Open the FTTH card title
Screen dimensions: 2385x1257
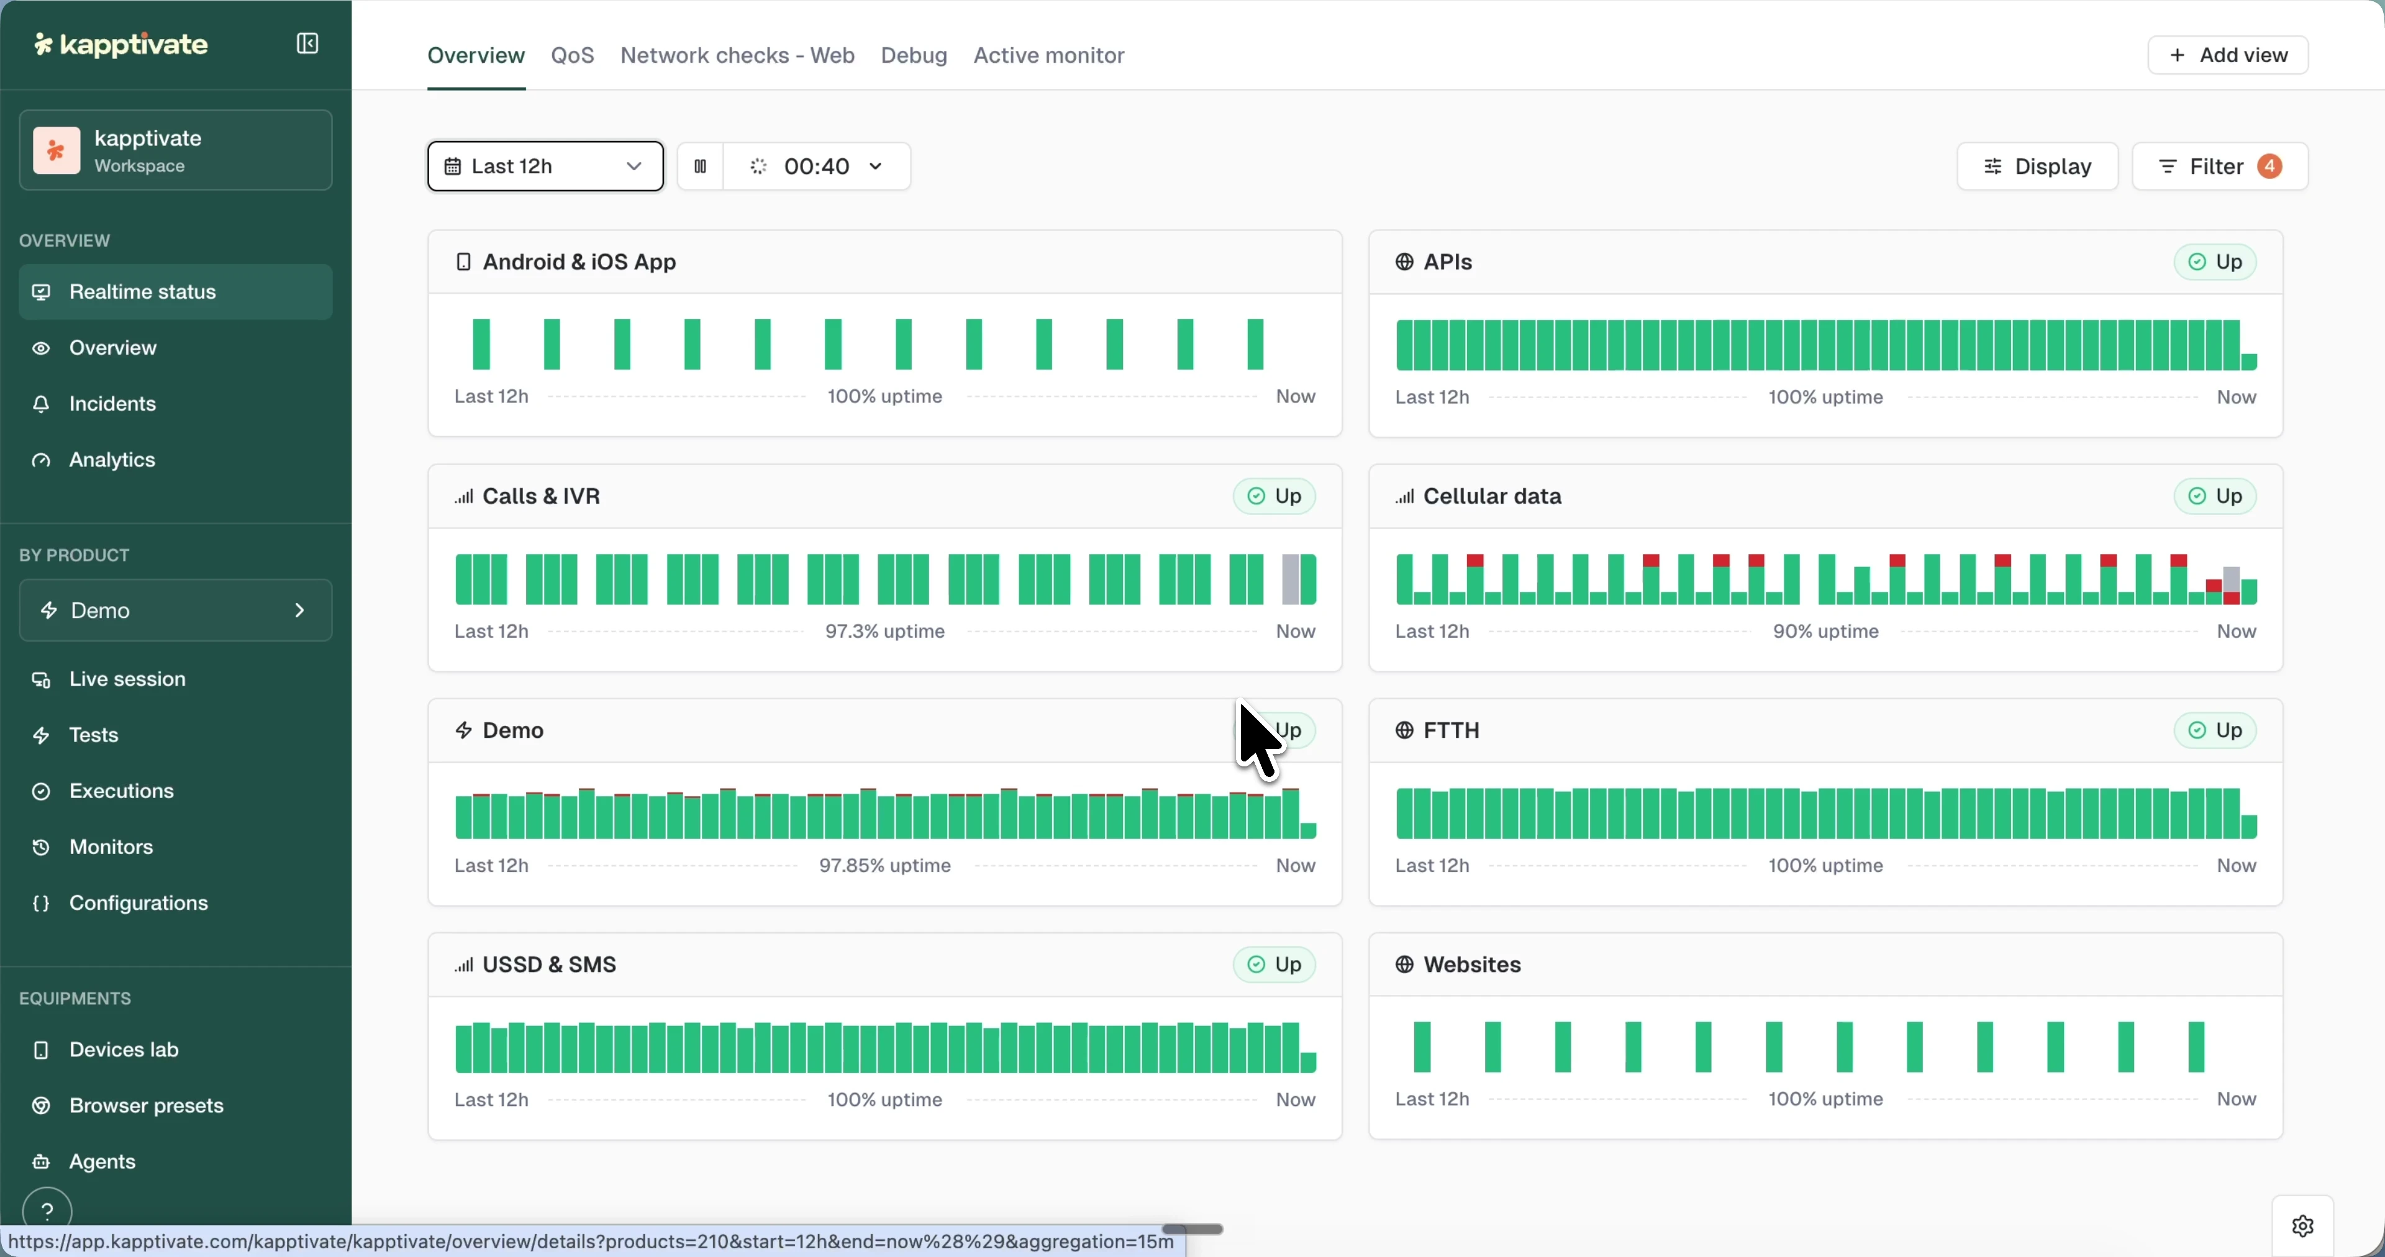1451,731
